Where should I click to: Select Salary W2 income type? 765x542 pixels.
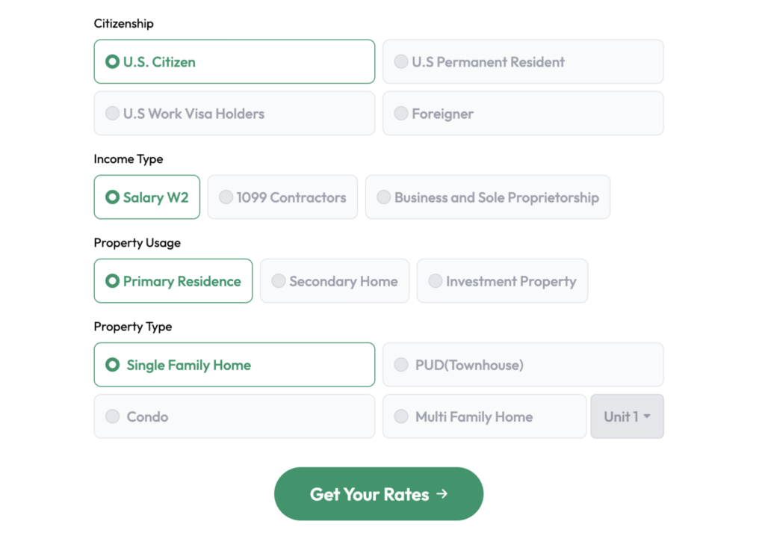(x=146, y=197)
